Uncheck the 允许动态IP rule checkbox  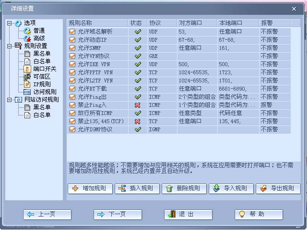click(x=72, y=40)
